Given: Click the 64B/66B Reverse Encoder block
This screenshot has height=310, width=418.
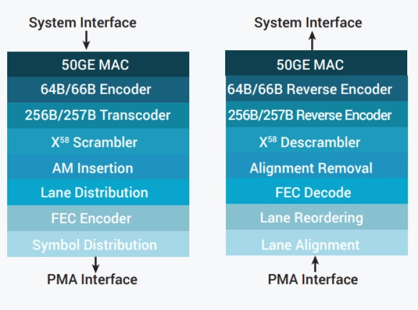Looking at the screenshot, I should [316, 88].
